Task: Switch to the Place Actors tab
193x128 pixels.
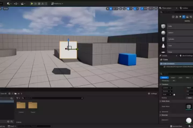Action: (x=167, y=8)
